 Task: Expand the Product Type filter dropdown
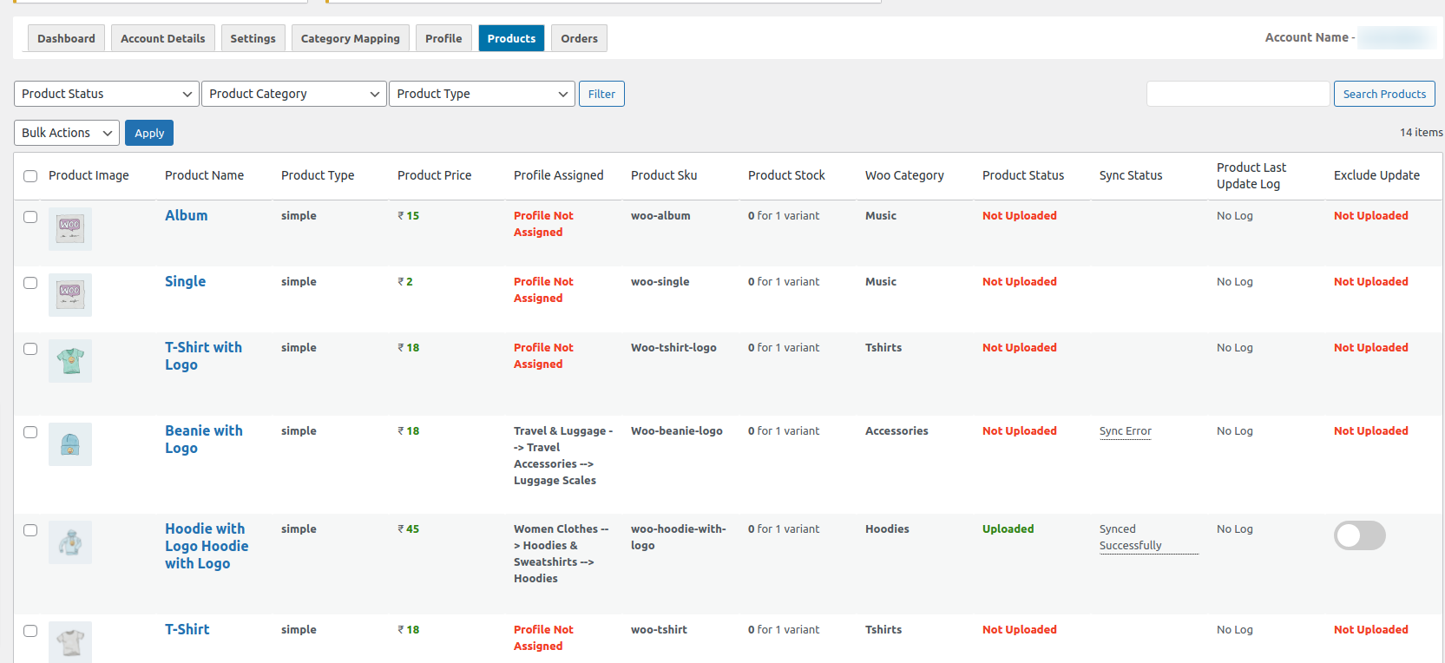click(482, 94)
